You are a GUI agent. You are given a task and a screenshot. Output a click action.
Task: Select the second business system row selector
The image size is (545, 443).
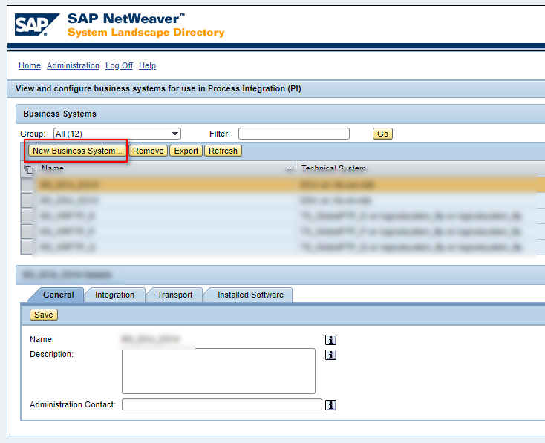[27, 200]
